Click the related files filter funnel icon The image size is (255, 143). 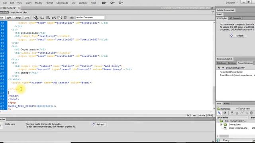213,12
